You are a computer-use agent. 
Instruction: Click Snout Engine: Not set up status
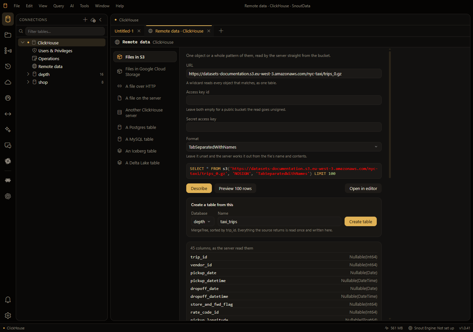(431, 328)
